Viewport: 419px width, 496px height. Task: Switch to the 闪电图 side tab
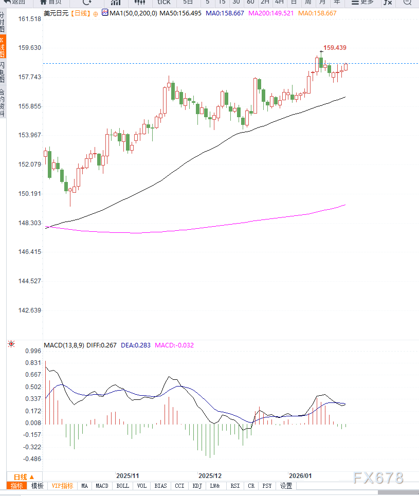click(3, 72)
